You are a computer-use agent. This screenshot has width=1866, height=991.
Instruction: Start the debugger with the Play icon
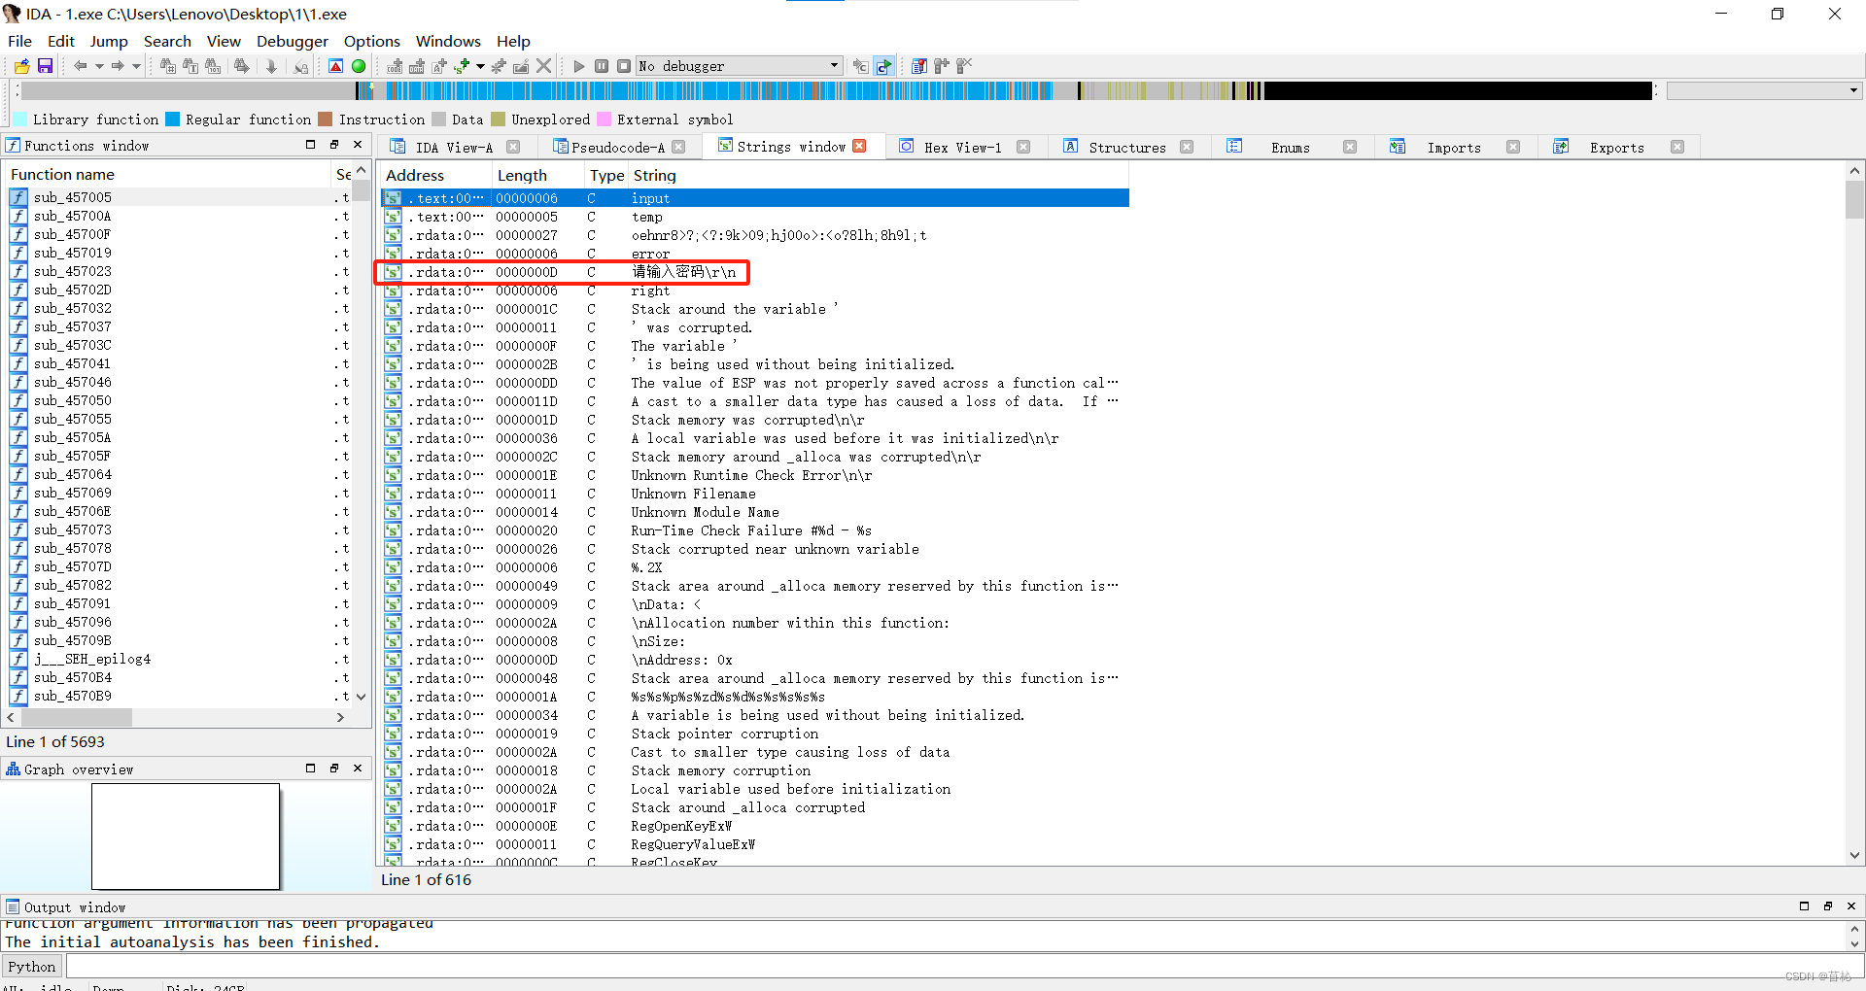pos(578,65)
